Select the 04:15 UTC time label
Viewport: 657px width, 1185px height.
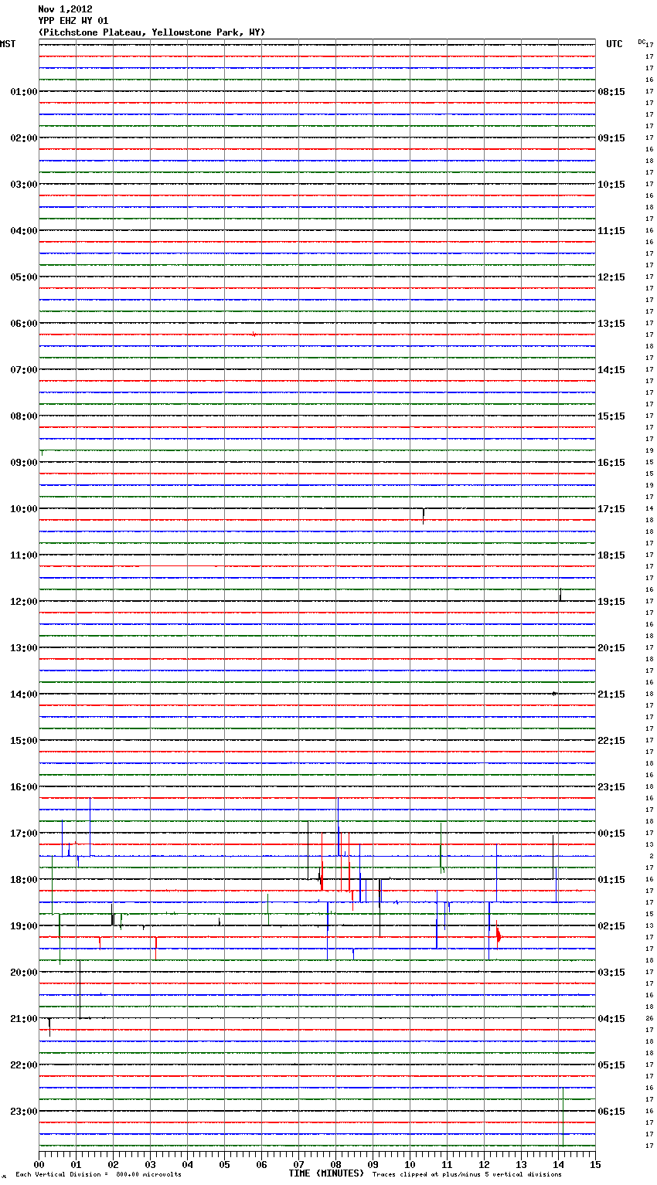tap(611, 1019)
